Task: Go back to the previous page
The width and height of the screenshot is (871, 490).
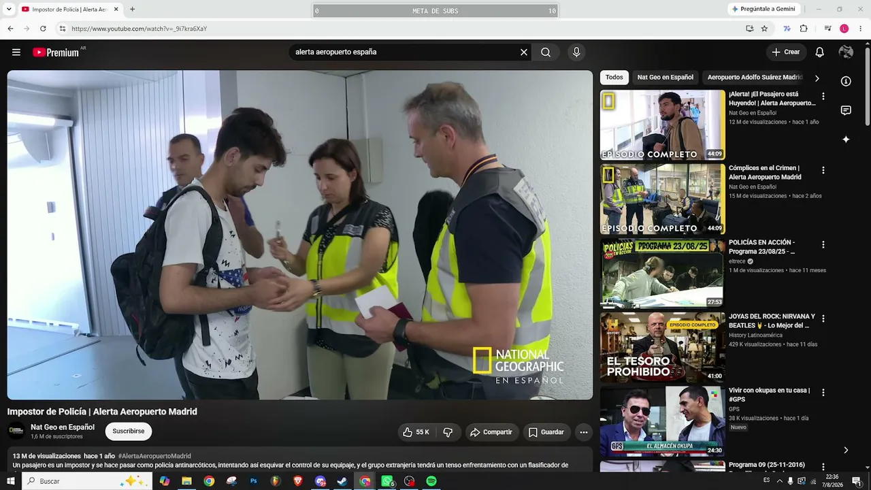Action: pyautogui.click(x=10, y=29)
